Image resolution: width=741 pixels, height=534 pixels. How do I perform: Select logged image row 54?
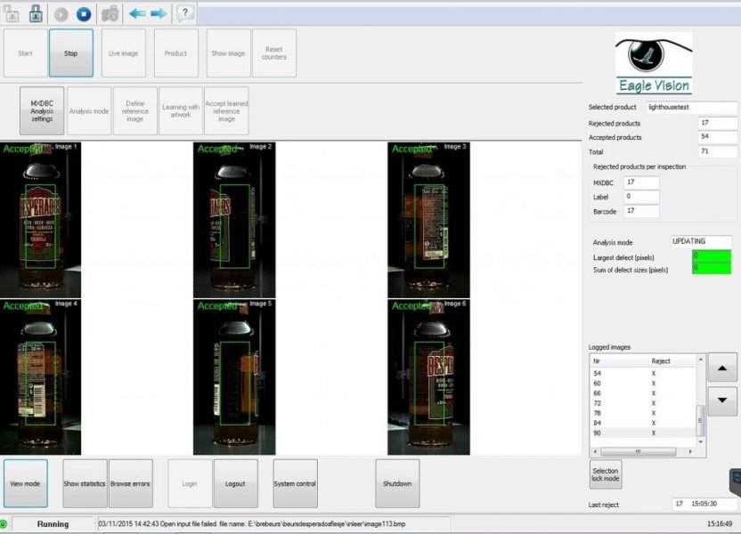(x=643, y=373)
